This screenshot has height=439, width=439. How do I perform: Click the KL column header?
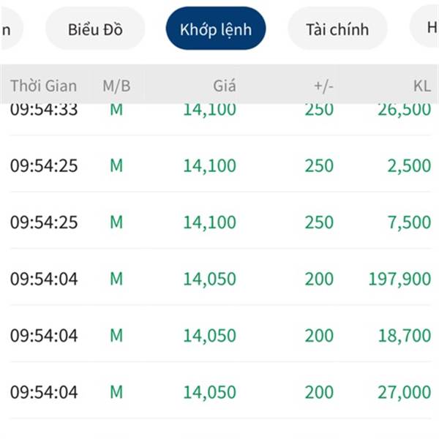coord(422,86)
